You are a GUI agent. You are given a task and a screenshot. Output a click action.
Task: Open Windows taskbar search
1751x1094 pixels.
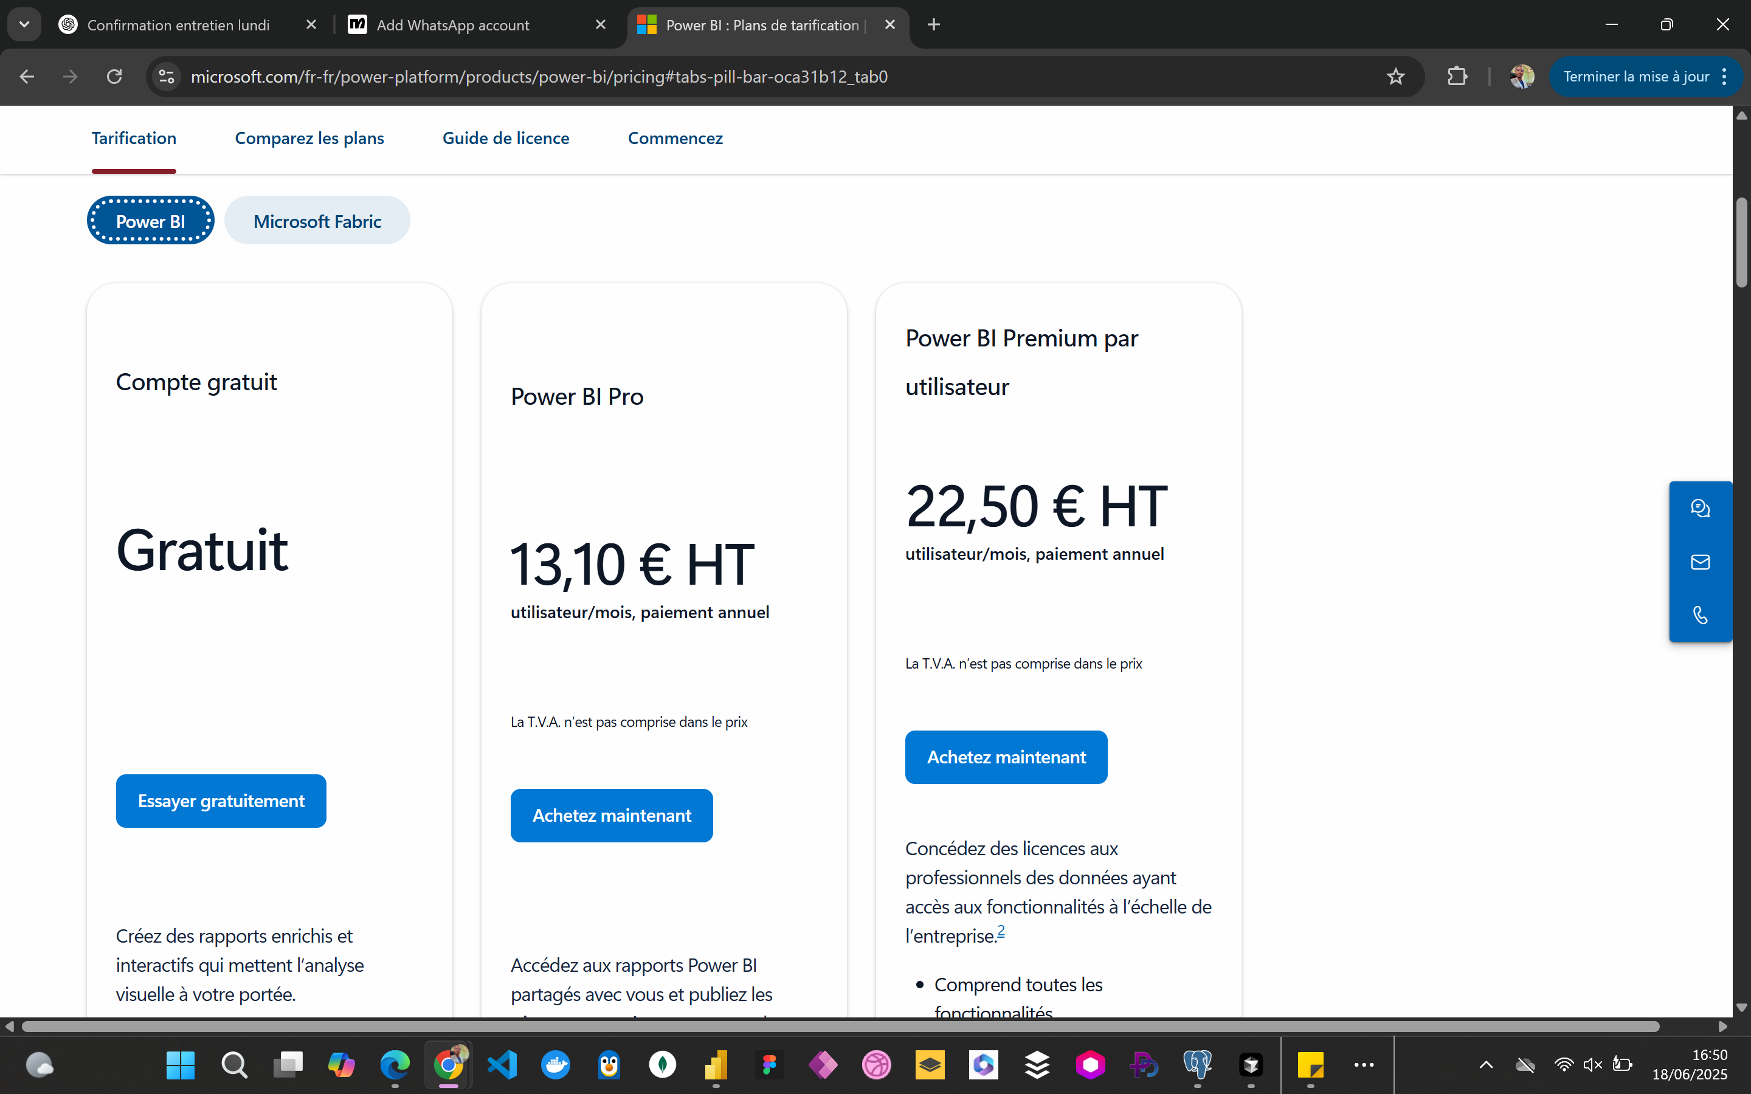click(233, 1064)
